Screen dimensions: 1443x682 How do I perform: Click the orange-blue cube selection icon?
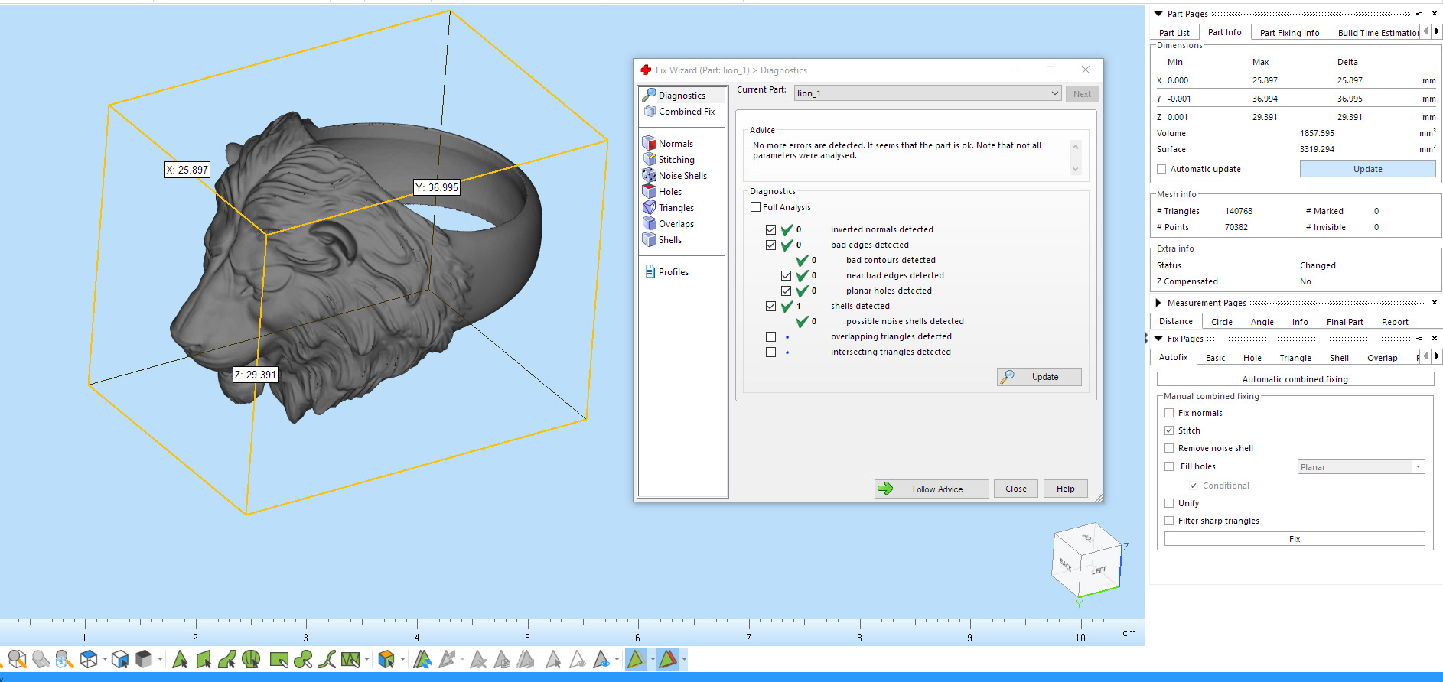click(x=386, y=659)
